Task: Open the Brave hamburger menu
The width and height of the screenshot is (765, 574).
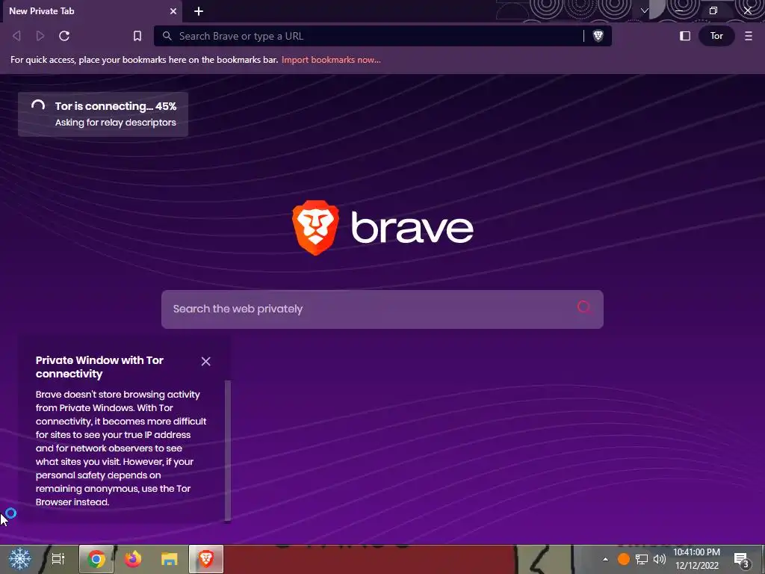Action: coord(748,36)
